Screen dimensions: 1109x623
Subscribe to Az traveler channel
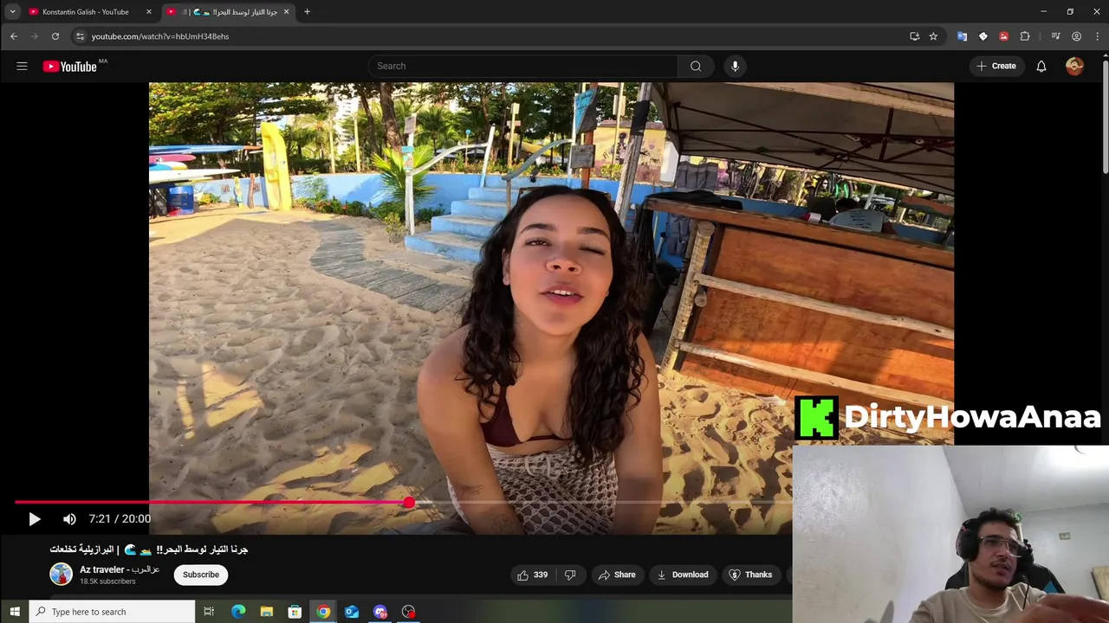[x=200, y=575]
